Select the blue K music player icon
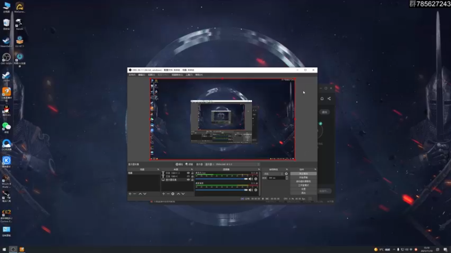 [6, 161]
